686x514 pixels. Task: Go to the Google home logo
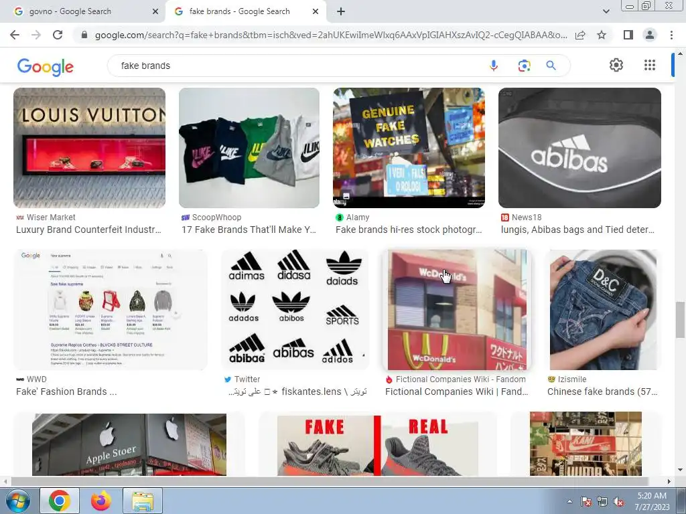[45, 67]
